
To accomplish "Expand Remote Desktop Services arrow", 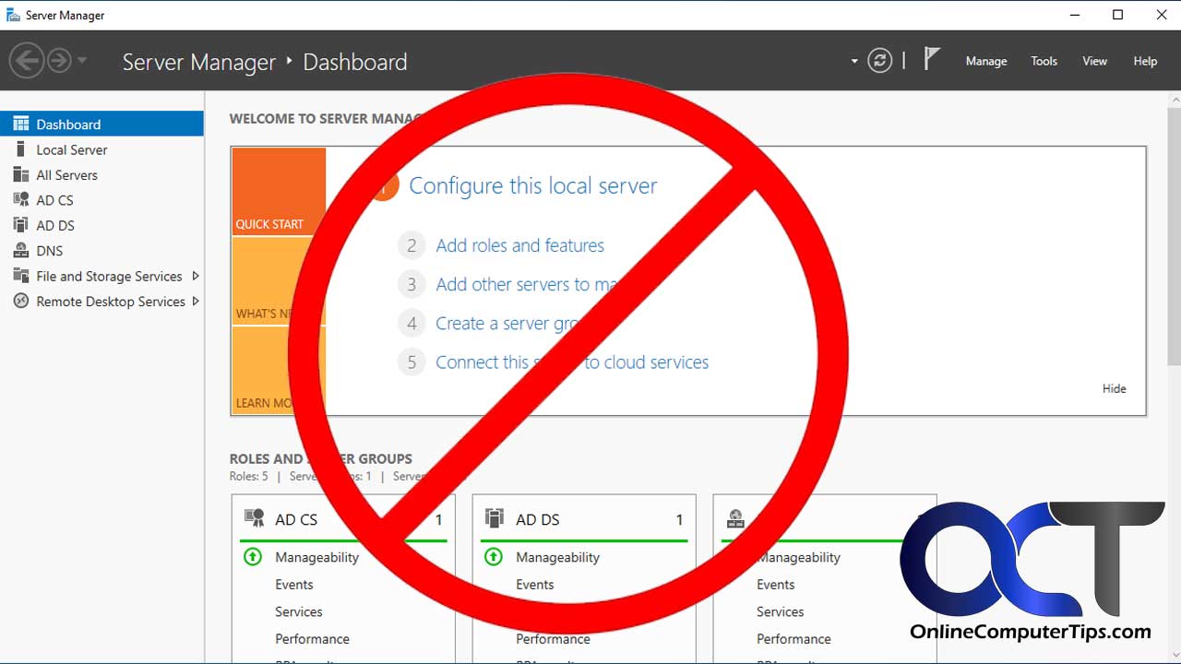I will pos(196,301).
